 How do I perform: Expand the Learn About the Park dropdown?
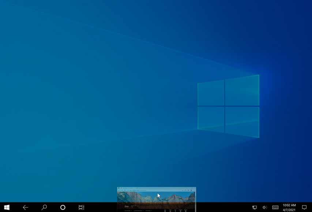coord(138,210)
